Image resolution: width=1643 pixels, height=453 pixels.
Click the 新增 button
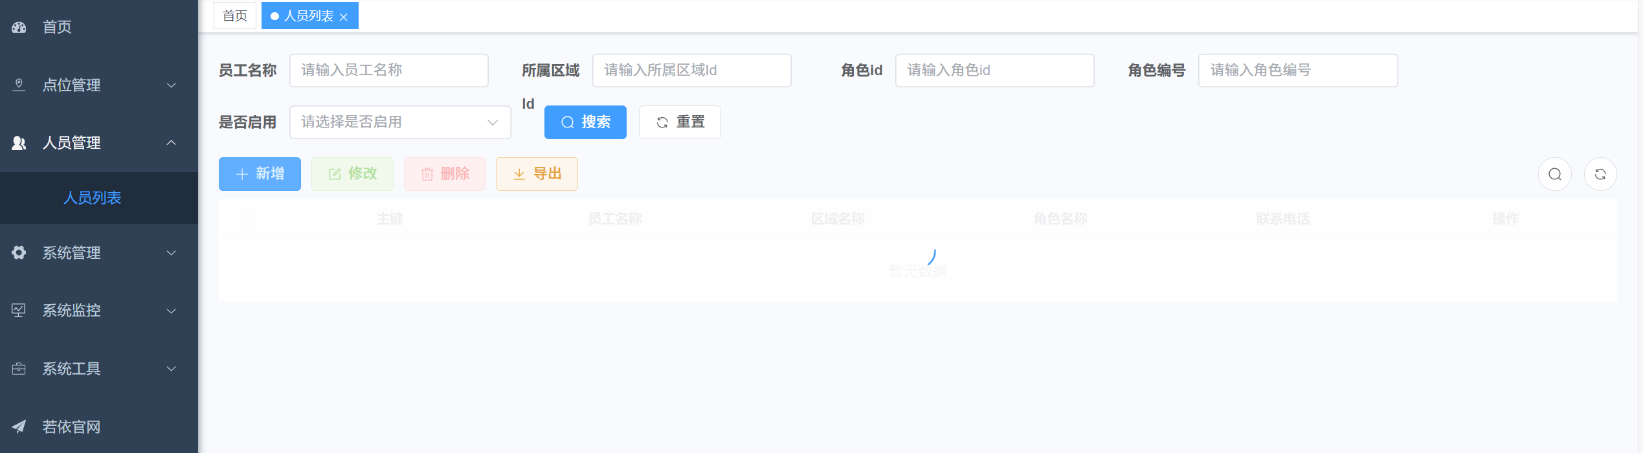coord(260,174)
